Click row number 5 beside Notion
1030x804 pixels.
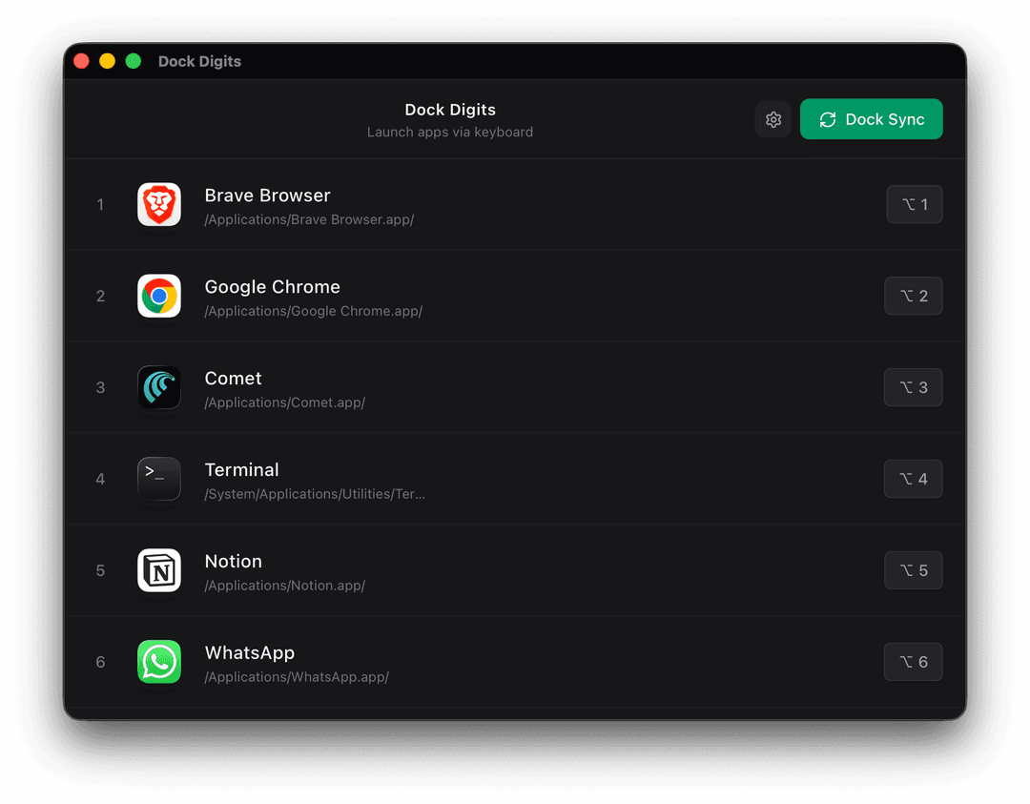coord(100,570)
